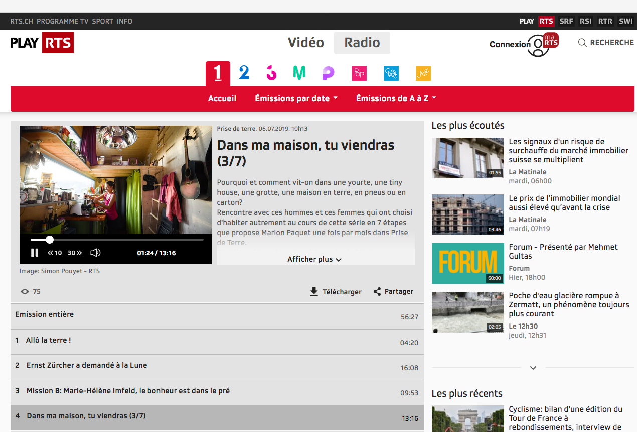Select the La Première channel icon
The width and height of the screenshot is (637, 432).
218,74
